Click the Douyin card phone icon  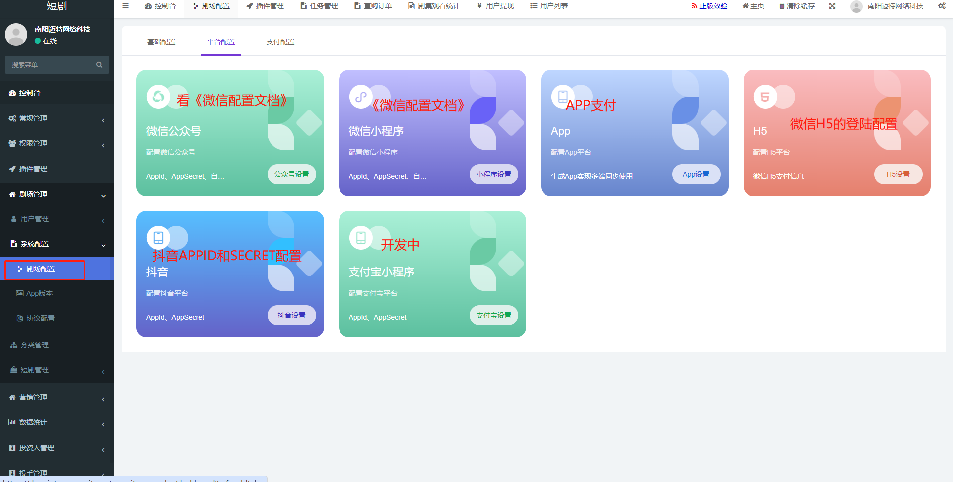pos(158,238)
